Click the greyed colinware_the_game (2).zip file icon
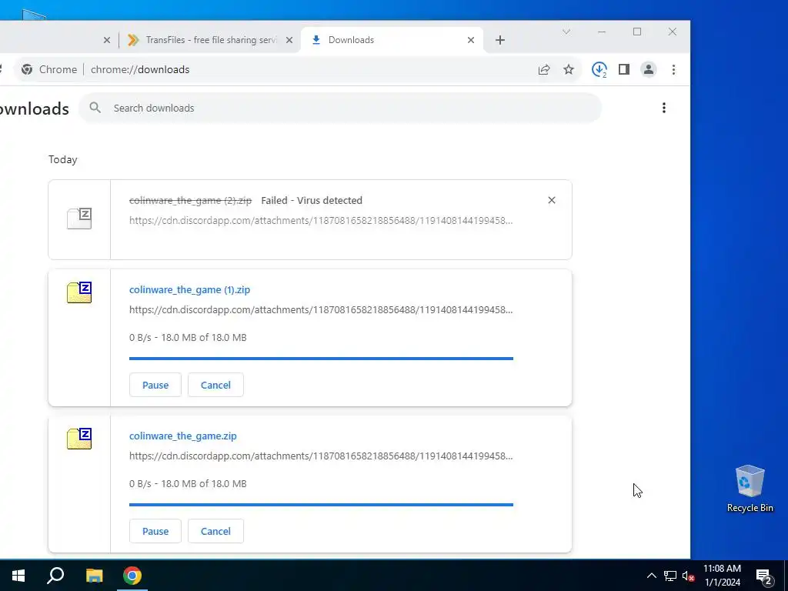The image size is (788, 591). point(79,219)
